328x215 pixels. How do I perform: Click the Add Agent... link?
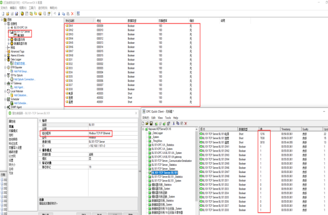19,87
